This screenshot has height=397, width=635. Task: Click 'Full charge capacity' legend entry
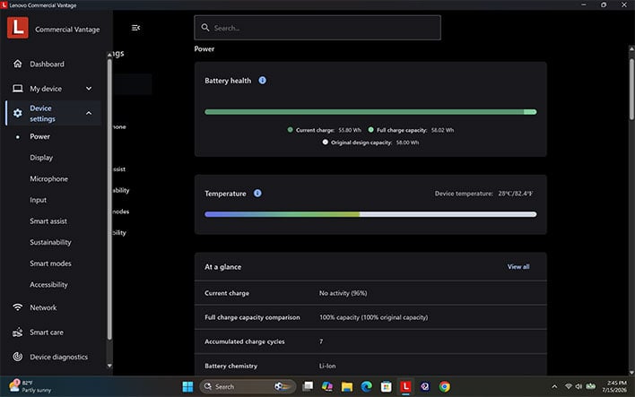point(411,130)
